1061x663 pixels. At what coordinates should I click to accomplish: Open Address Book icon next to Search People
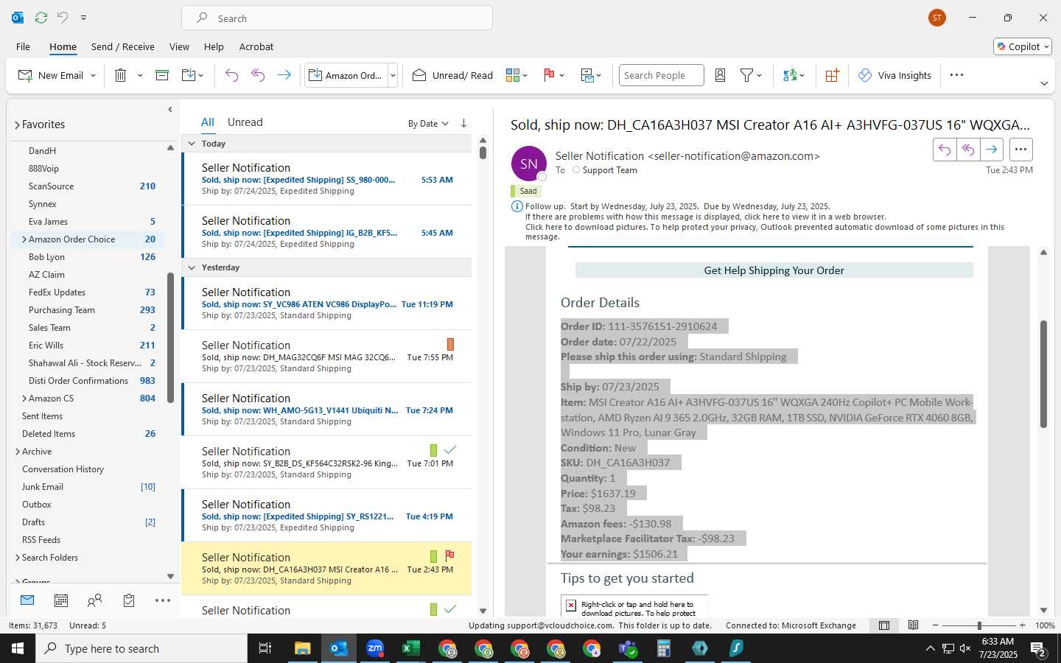(721, 75)
